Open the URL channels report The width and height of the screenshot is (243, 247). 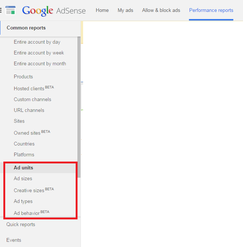[29, 110]
